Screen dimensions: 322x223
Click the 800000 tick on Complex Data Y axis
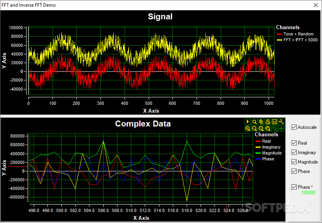pyautogui.click(x=17, y=136)
